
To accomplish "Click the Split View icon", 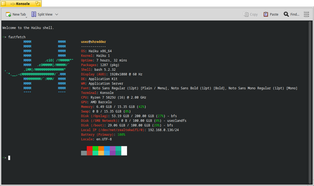I will point(34,14).
